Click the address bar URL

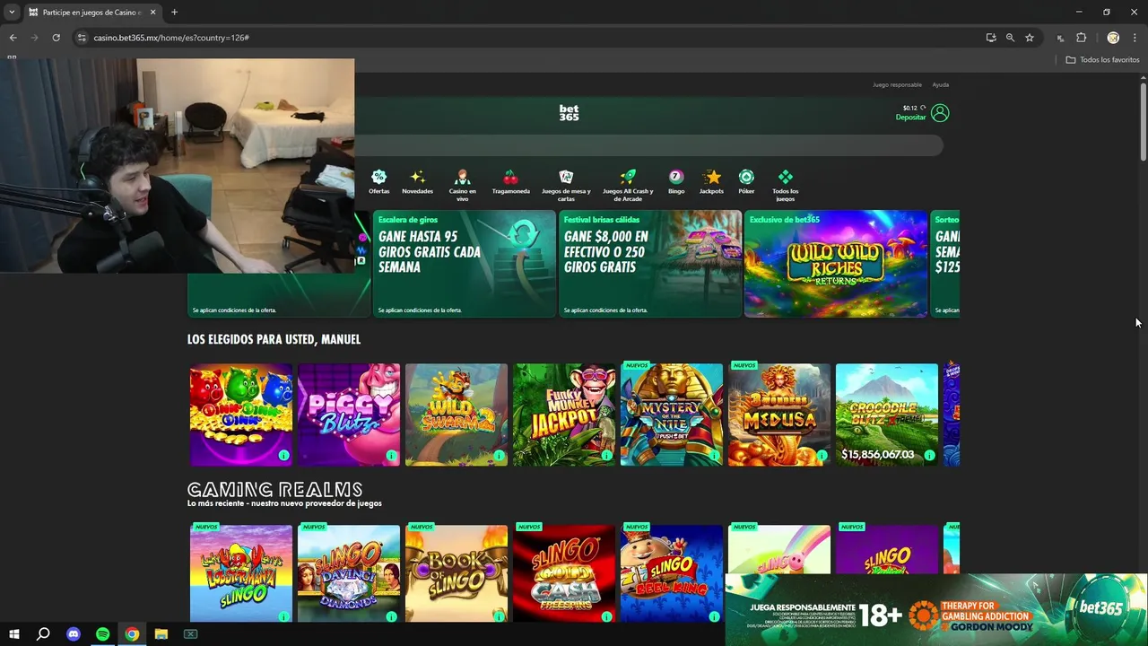pos(171,38)
